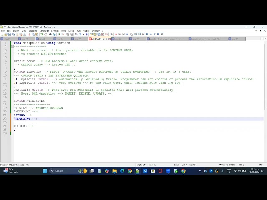Screen dimensions: 267x200
Task: Open the File menu
Action: coord(3,31)
